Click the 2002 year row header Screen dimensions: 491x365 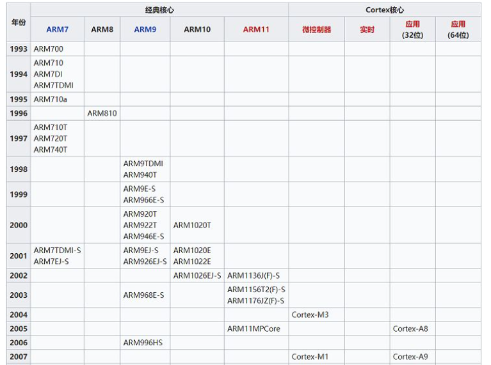coord(19,276)
